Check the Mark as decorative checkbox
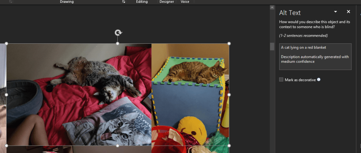This screenshot has width=361, height=153. 281,80
